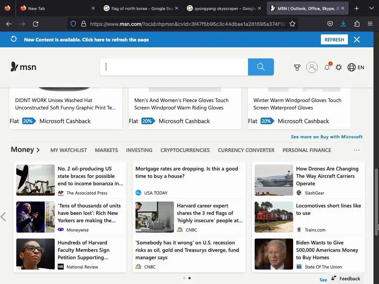The width and height of the screenshot is (379, 284).
Task: Open Somebody has it wrong recession article
Action: coord(187,250)
